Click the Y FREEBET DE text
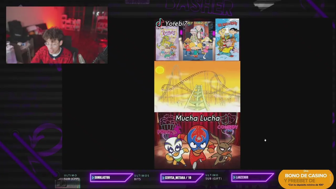 (x=300, y=181)
